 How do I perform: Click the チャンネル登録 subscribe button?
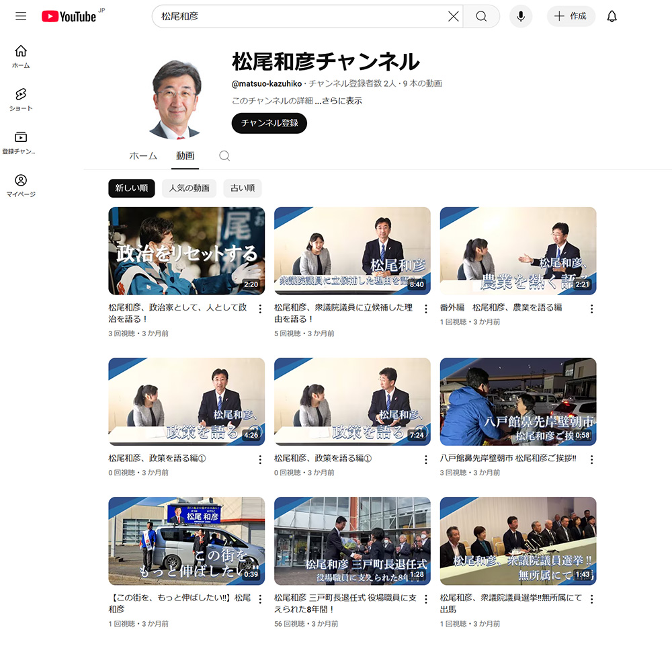(x=269, y=123)
